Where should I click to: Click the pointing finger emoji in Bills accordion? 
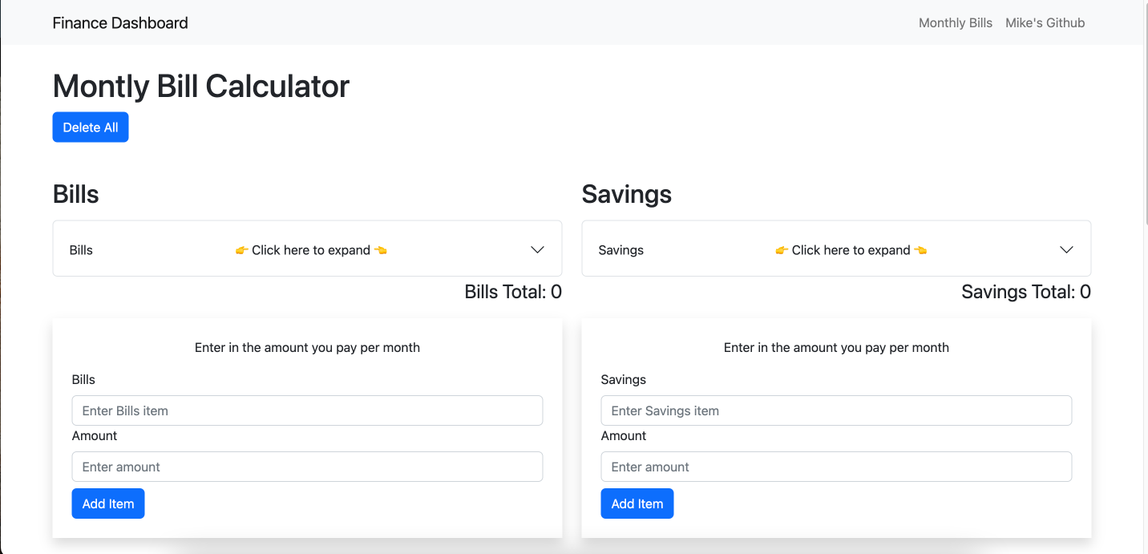pyautogui.click(x=241, y=249)
